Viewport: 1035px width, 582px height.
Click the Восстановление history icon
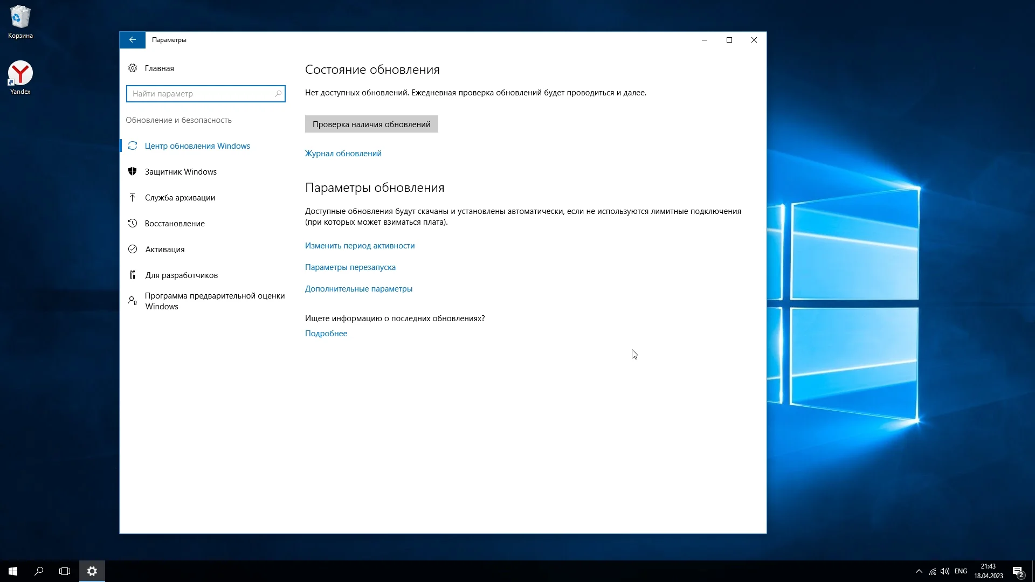pos(133,223)
